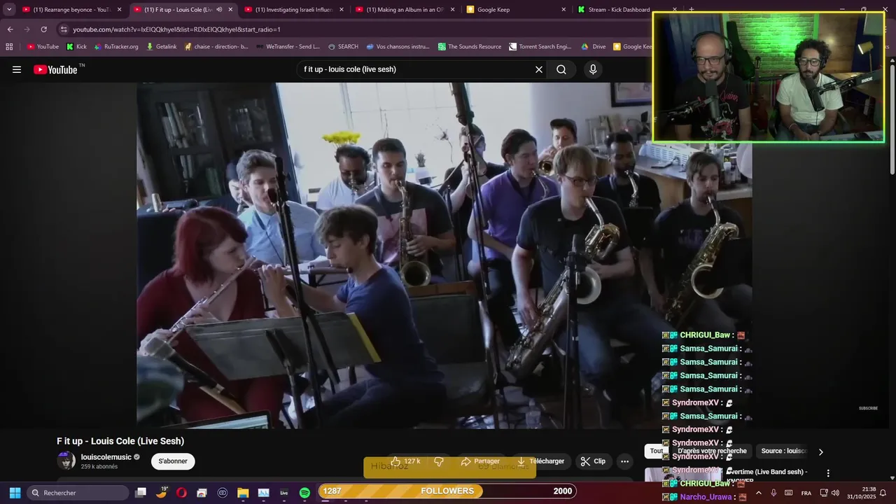Start voice search with the microphone icon

[x=593, y=69]
